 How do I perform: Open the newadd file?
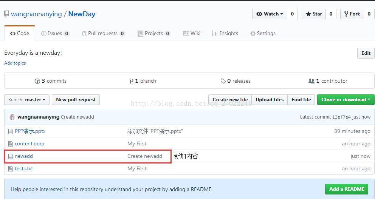pyautogui.click(x=24, y=156)
